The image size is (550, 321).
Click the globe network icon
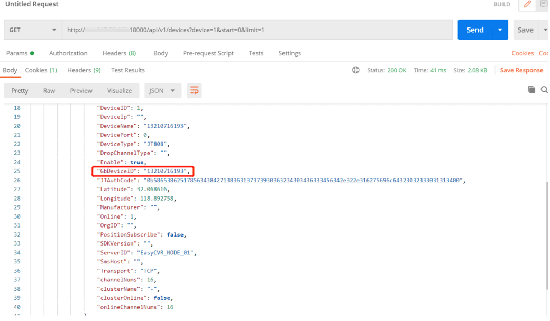[356, 70]
